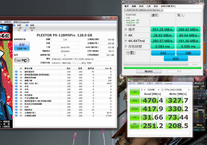The height and width of the screenshot is (145, 207).
Task: Click status icon of SMART row B2
Action: (16, 86)
